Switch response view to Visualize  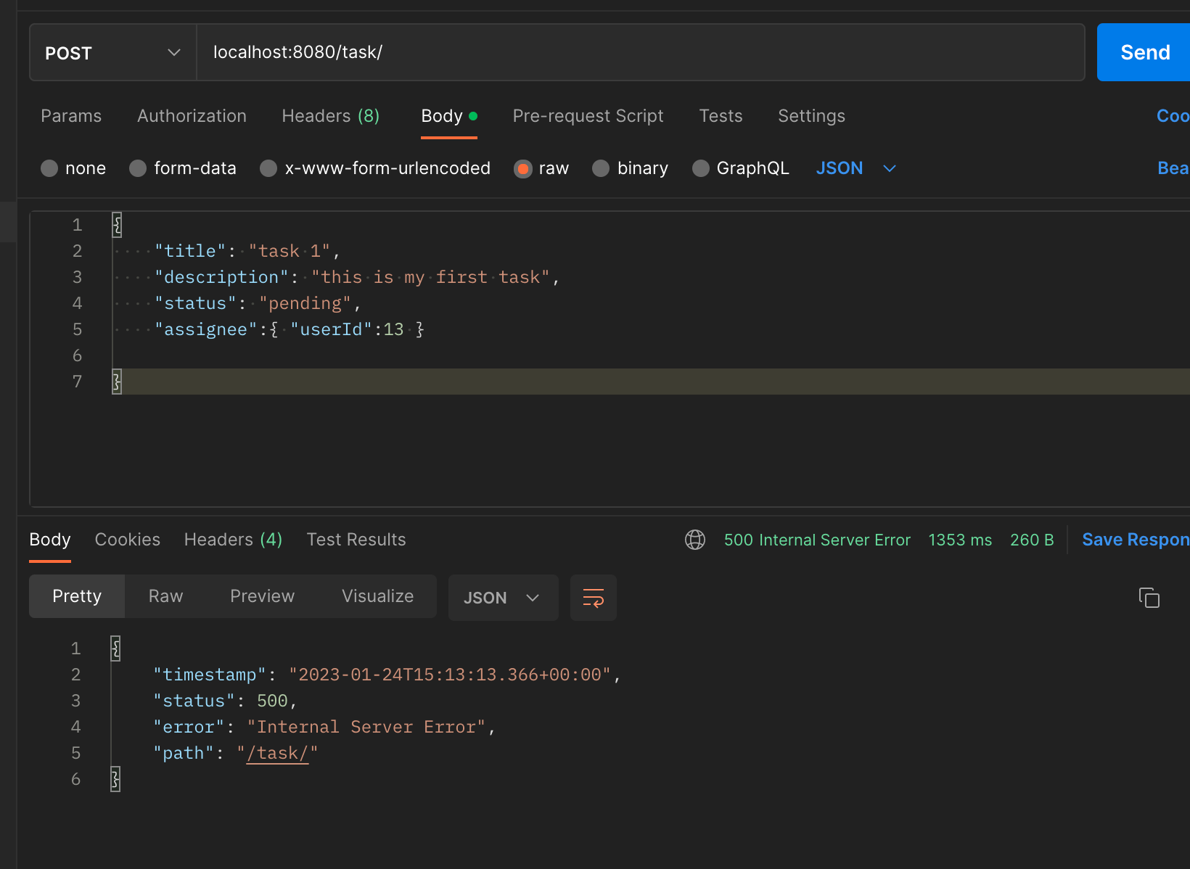pos(377,596)
